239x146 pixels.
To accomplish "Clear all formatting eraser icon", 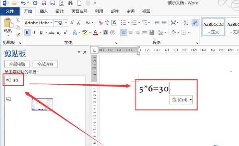I will point(100,23).
